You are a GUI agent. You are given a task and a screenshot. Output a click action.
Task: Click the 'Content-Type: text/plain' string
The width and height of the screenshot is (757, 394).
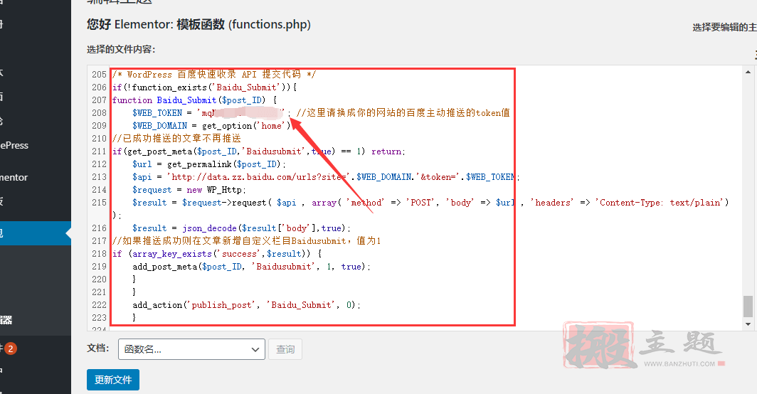tap(660, 202)
